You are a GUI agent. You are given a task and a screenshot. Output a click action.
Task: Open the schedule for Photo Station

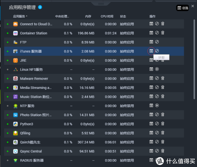(x=151, y=115)
